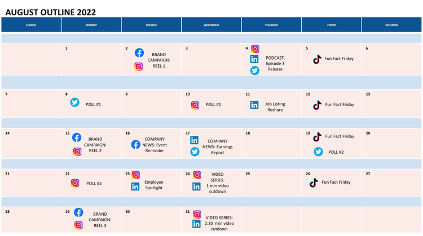Click TikTok icon on August 5
Viewport: 423px width, 236px height.
click(317, 59)
